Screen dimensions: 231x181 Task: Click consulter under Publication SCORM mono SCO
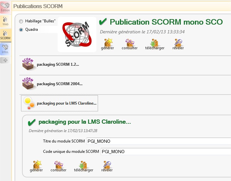tap(130, 44)
